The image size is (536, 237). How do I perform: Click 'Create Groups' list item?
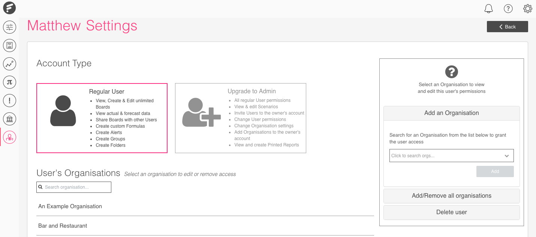pos(111,139)
